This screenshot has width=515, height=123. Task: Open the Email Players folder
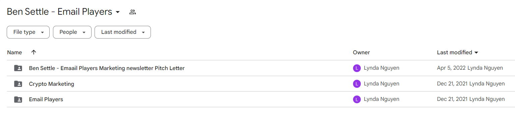[46, 99]
